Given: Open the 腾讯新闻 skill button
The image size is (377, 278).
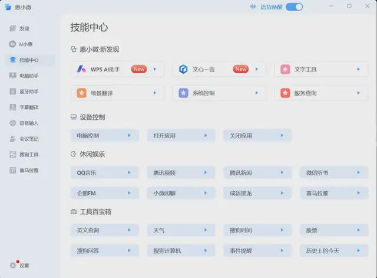Looking at the screenshot, I should (257, 172).
